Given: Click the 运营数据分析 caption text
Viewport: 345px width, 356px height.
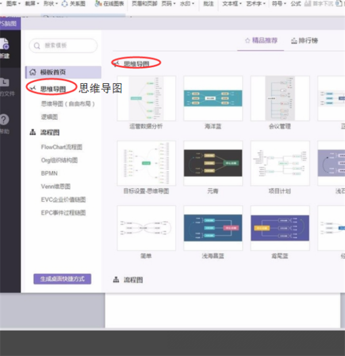Looking at the screenshot, I should click(x=146, y=126).
